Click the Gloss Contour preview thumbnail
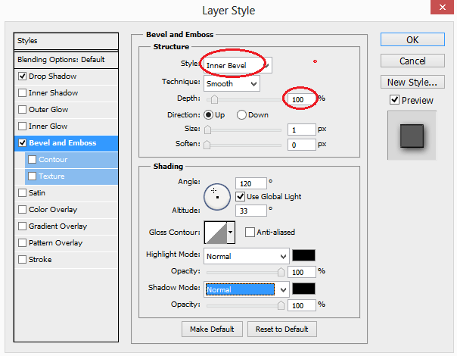 tap(216, 233)
